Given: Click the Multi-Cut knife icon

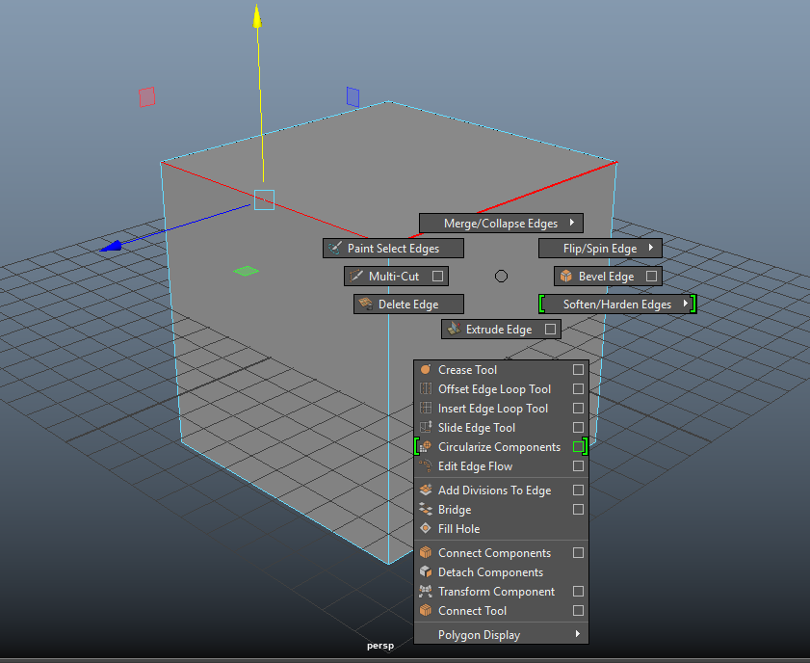Looking at the screenshot, I should (x=356, y=276).
